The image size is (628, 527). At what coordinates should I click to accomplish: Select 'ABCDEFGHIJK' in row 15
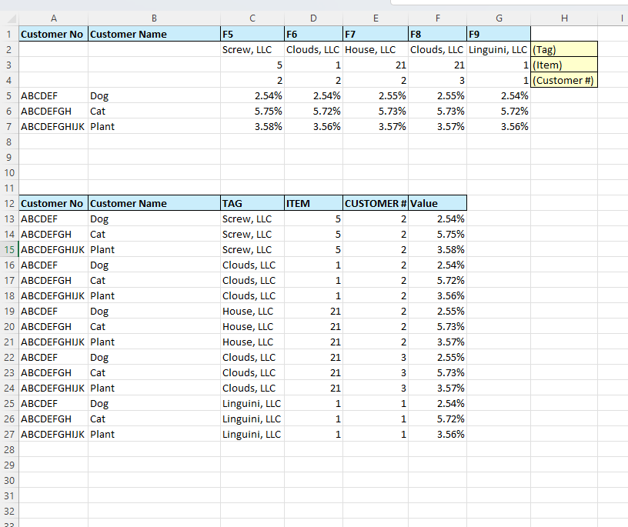point(54,249)
